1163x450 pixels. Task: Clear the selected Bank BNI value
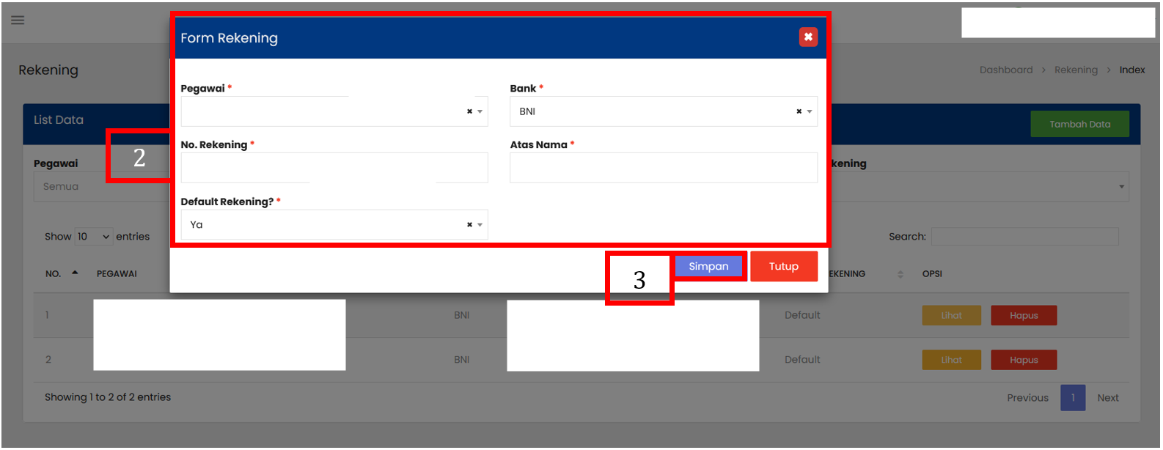tap(799, 111)
